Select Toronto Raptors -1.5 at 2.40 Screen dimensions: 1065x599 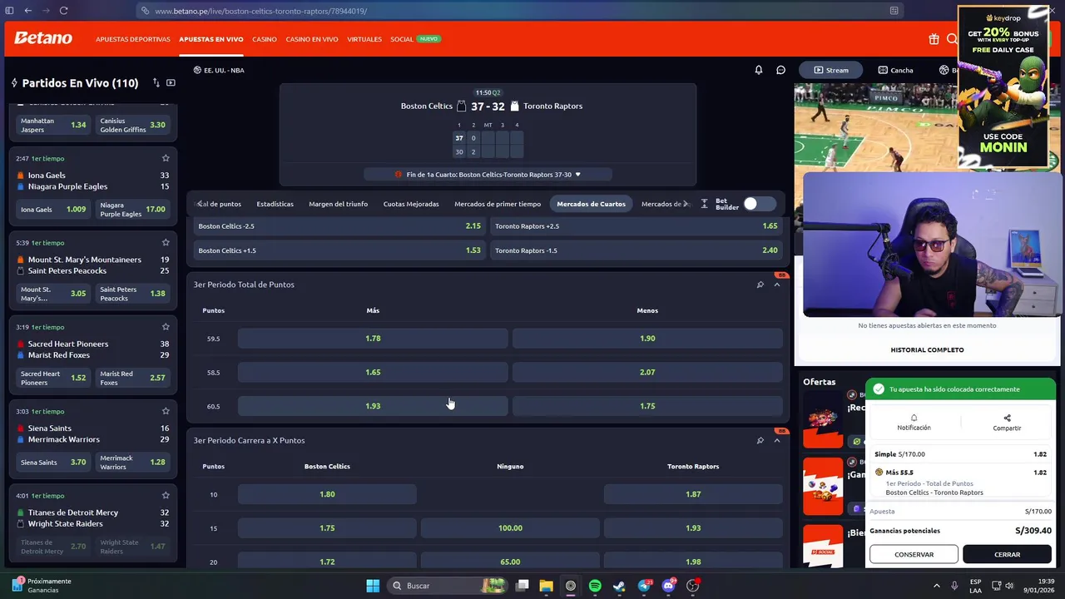637,250
